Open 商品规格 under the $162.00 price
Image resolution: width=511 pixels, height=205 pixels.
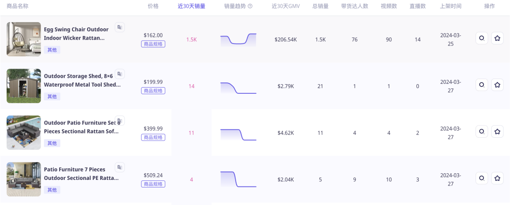point(153,44)
